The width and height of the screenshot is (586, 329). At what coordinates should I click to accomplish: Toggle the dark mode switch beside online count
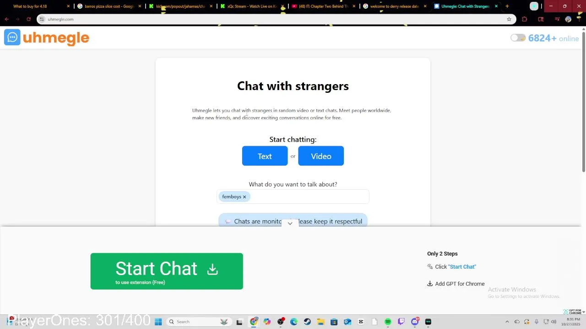(518, 38)
